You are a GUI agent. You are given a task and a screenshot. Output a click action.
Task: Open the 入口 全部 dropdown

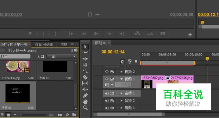click(x=62, y=56)
